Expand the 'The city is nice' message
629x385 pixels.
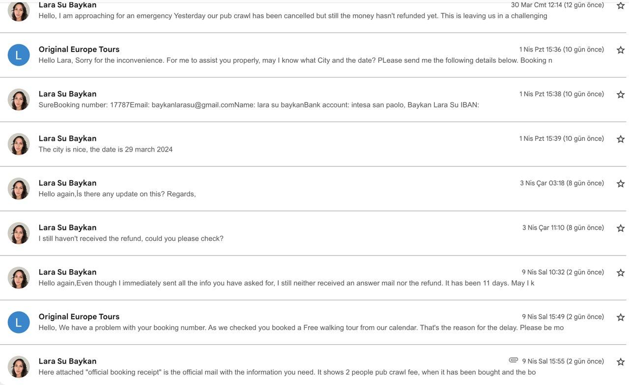coord(314,144)
